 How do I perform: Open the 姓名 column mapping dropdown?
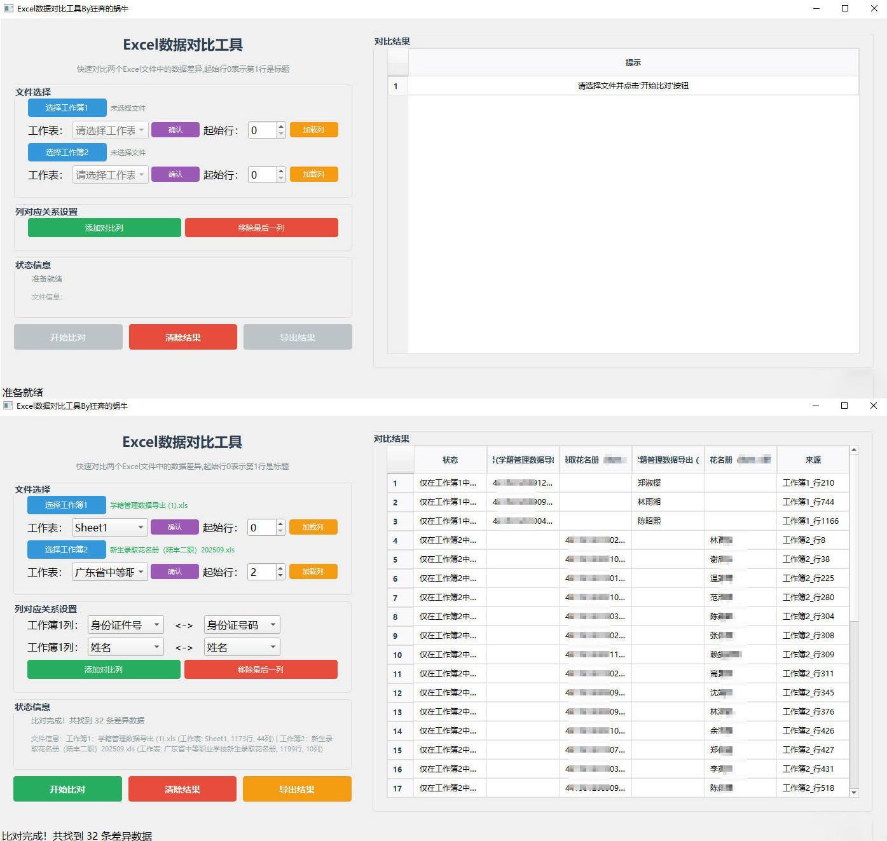[x=125, y=646]
